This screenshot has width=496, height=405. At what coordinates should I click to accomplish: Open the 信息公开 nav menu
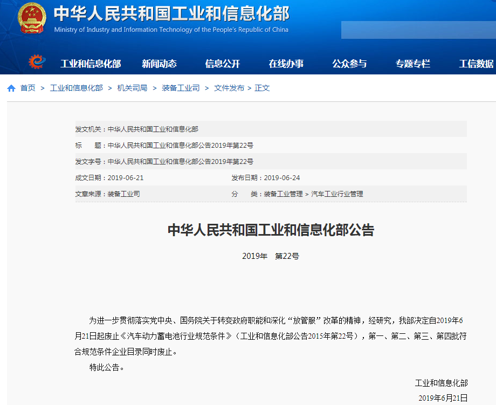(x=222, y=64)
